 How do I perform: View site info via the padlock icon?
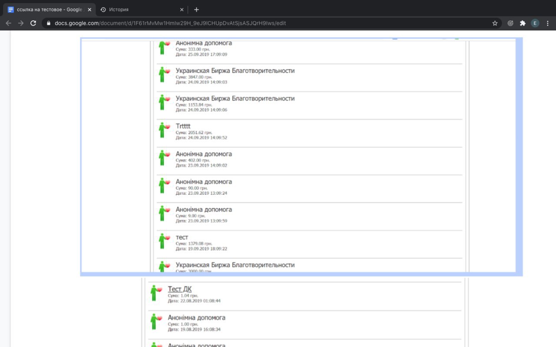pyautogui.click(x=49, y=23)
